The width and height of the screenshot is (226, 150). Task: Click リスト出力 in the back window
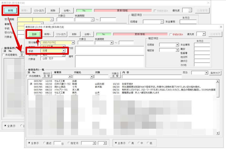[x=39, y=10]
